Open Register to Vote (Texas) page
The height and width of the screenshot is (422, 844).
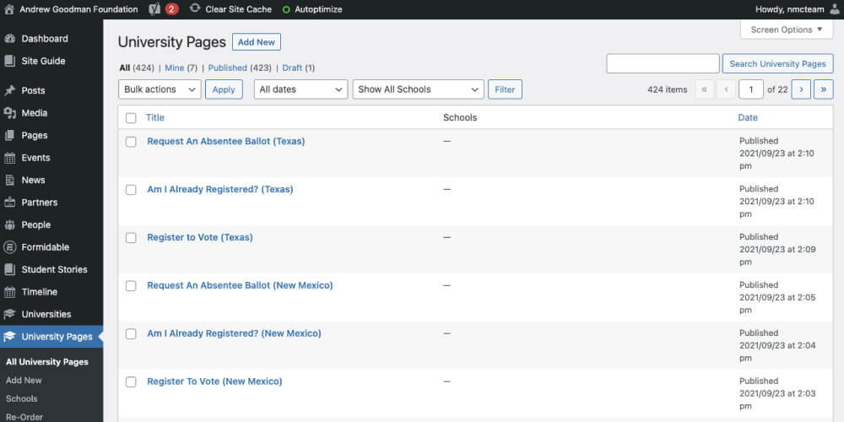pyautogui.click(x=200, y=237)
